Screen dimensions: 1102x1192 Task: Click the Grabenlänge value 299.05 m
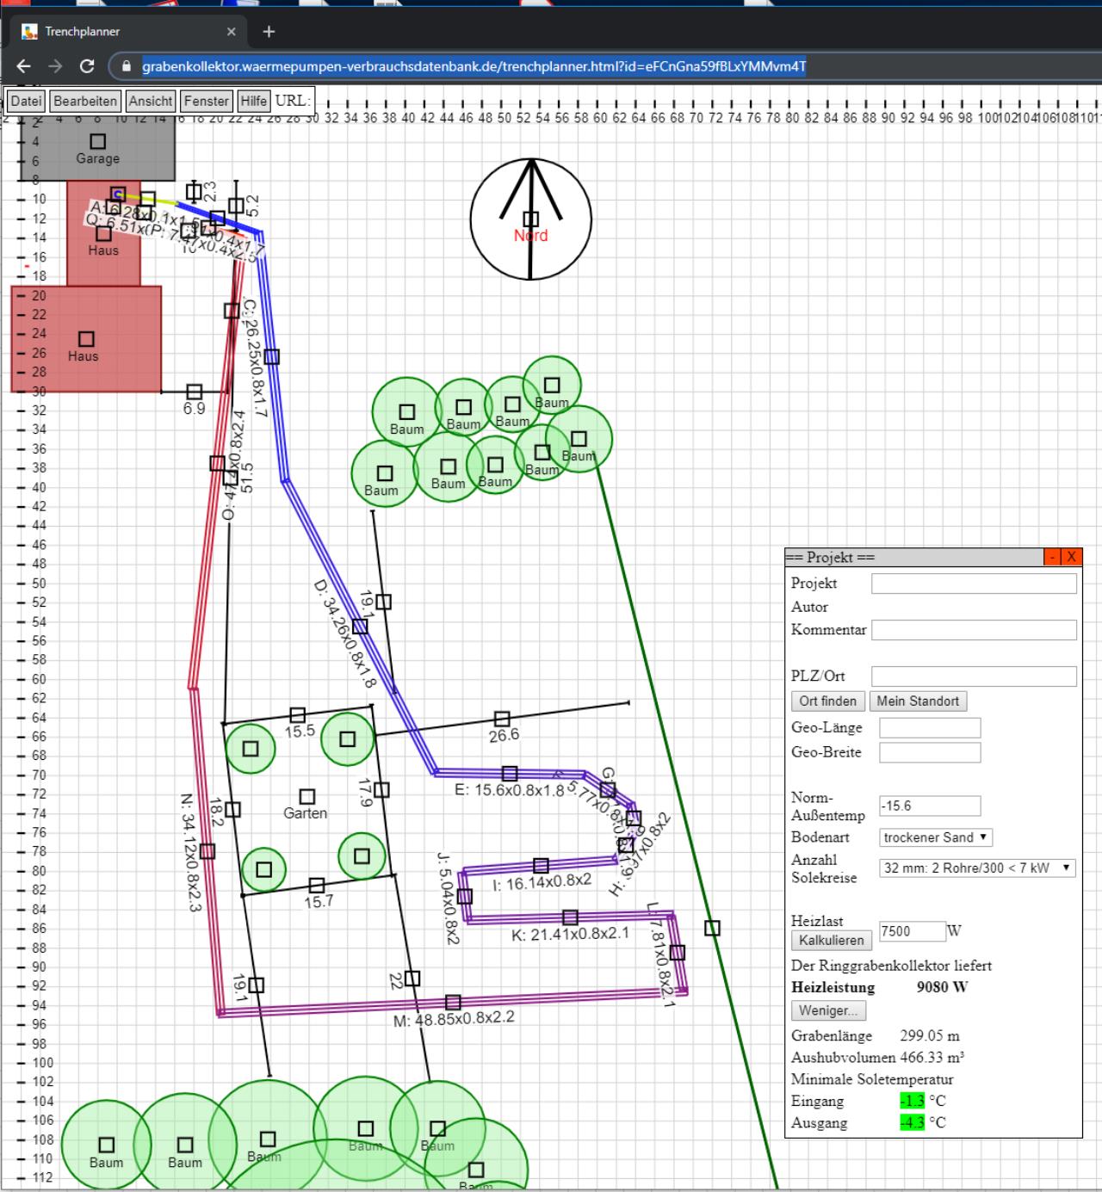coord(930,1036)
